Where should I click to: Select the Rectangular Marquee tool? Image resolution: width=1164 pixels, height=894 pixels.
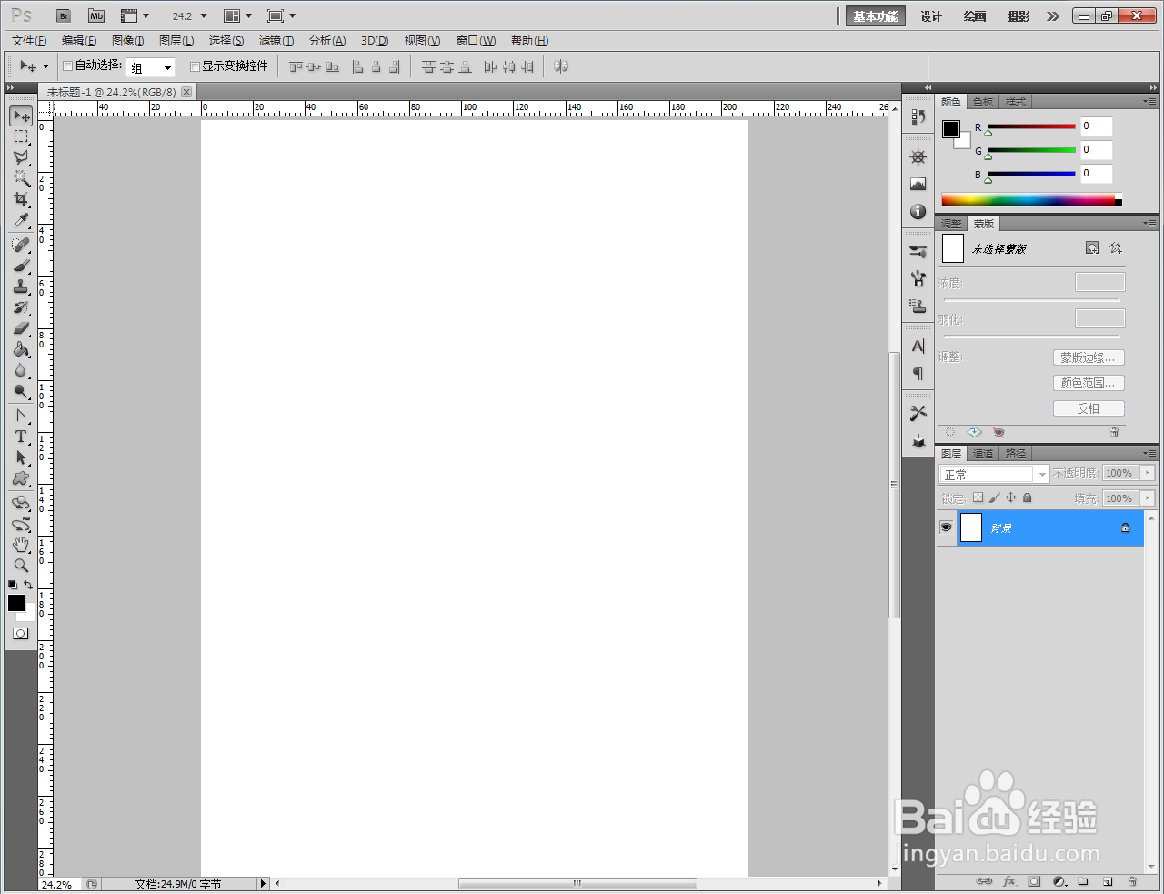(21, 136)
